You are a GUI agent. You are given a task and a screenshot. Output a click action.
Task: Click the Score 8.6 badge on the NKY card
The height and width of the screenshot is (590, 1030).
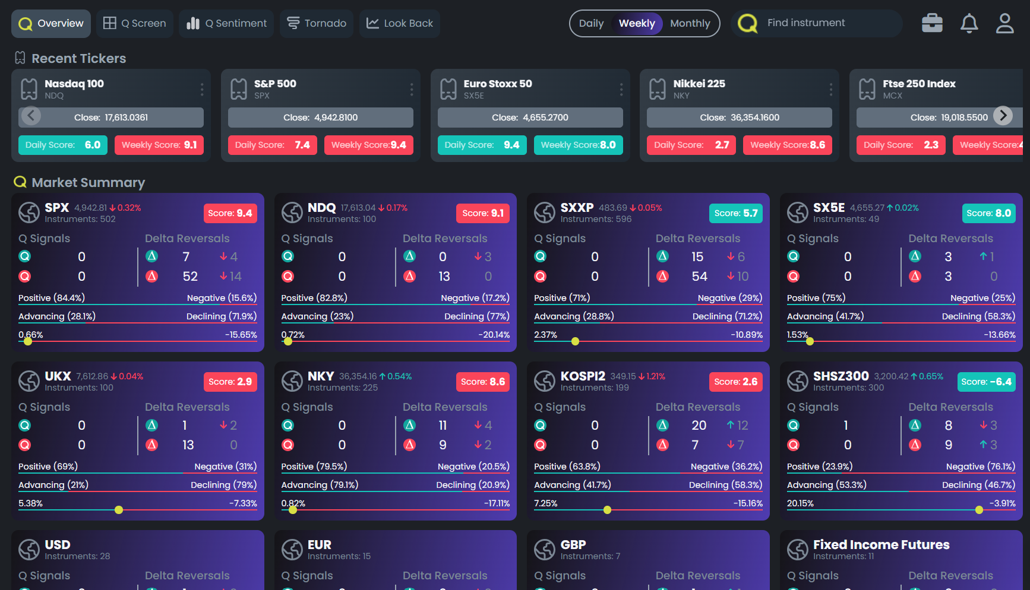pos(483,381)
